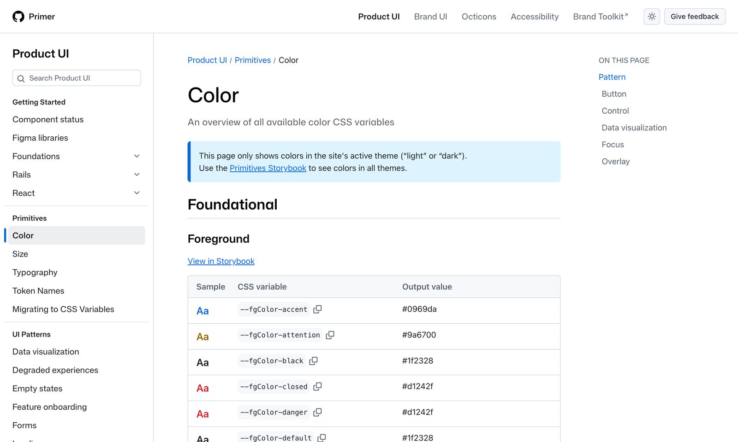Click the red Aa danger sample

pos(202,414)
